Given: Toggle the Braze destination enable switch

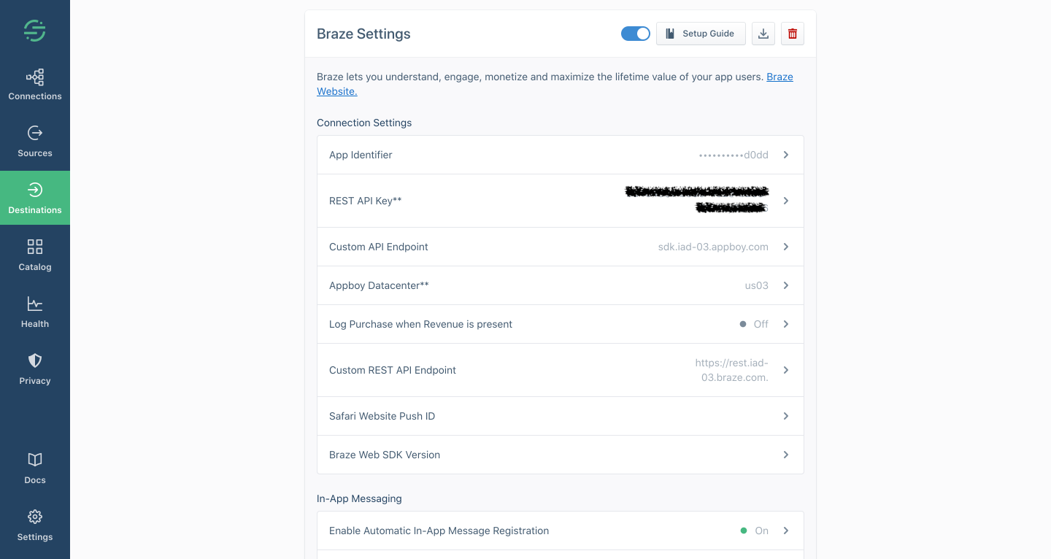Looking at the screenshot, I should 636,34.
